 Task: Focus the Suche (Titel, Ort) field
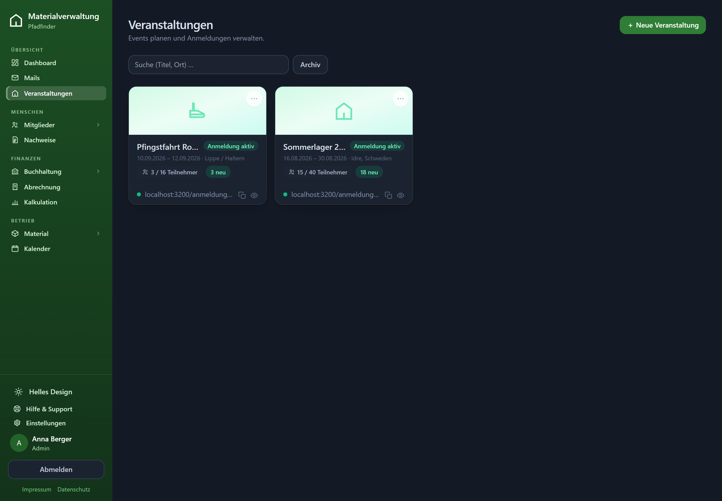coord(208,65)
